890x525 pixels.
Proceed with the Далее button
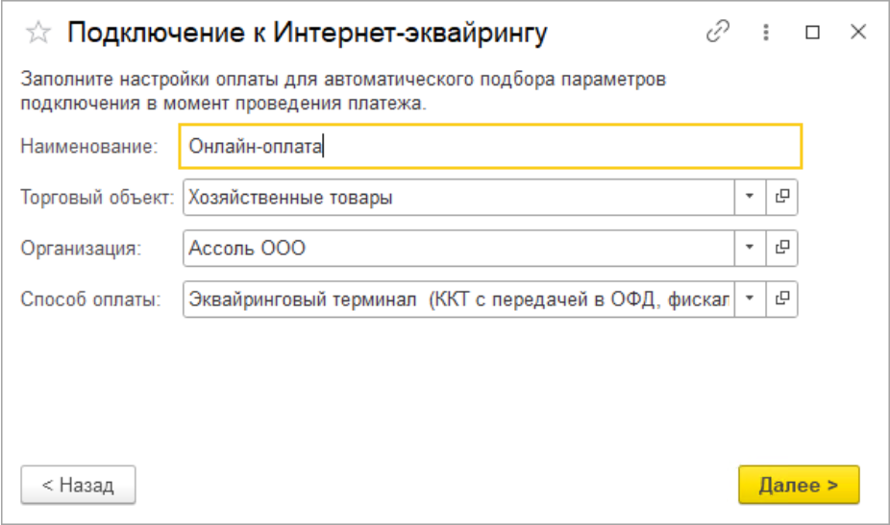pos(798,485)
